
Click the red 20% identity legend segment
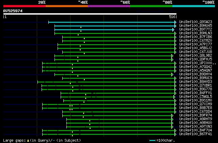(x=25, y=6)
